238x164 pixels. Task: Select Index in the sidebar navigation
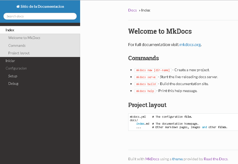(10, 30)
